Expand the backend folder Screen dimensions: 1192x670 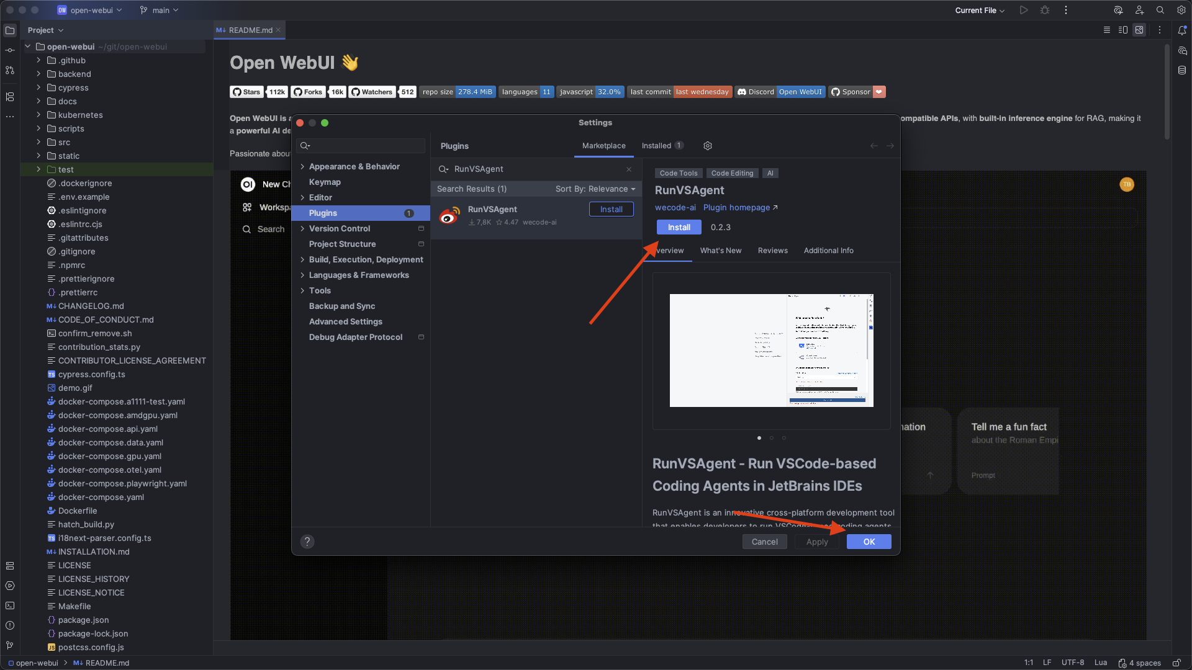click(38, 74)
